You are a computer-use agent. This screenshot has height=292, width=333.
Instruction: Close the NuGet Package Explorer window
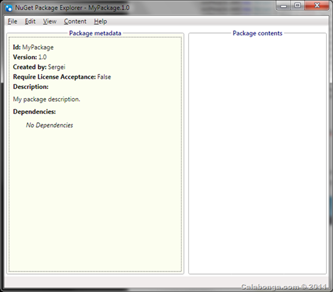[317, 6]
